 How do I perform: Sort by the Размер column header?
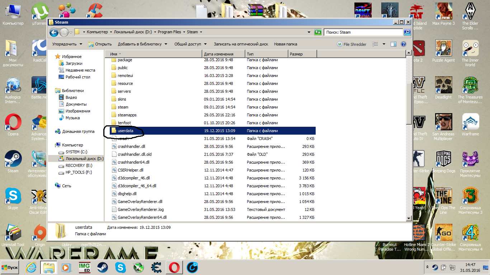point(302,54)
